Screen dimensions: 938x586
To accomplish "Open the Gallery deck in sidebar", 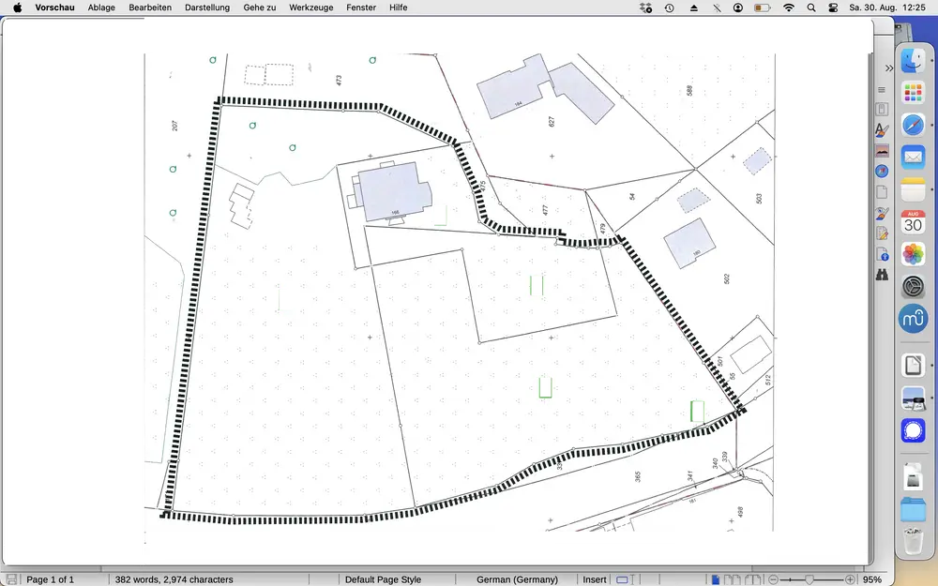I will click(882, 150).
